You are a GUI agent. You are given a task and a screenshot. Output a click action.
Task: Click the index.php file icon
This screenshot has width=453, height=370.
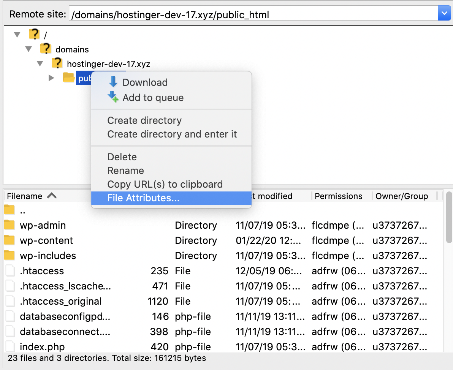(10, 346)
